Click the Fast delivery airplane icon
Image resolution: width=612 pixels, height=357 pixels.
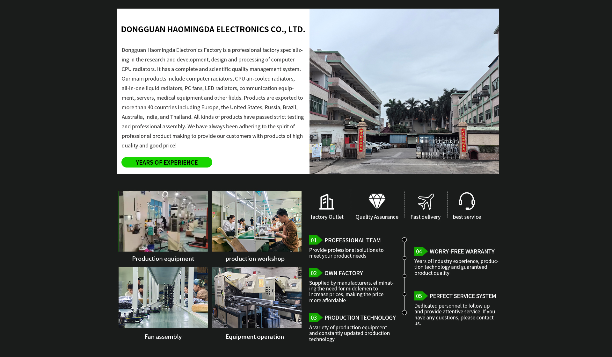tap(426, 202)
